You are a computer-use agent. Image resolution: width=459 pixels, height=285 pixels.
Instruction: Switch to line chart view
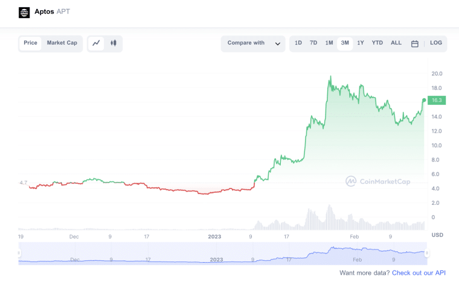[96, 43]
